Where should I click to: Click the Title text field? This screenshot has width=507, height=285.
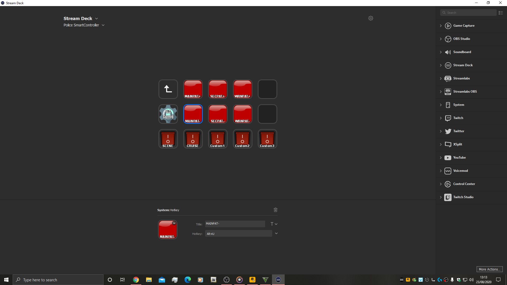pos(235,224)
